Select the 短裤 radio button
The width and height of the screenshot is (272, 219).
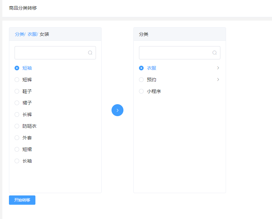pyautogui.click(x=17, y=80)
